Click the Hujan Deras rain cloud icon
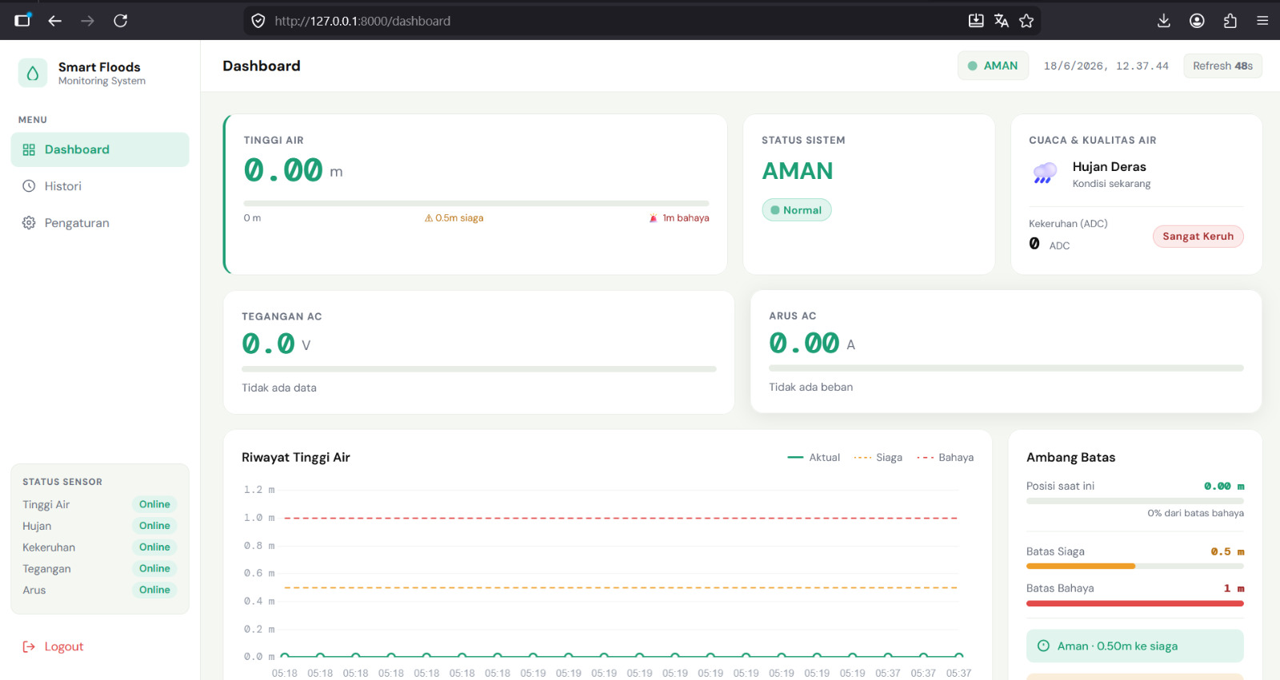The height and width of the screenshot is (680, 1280). (x=1045, y=173)
